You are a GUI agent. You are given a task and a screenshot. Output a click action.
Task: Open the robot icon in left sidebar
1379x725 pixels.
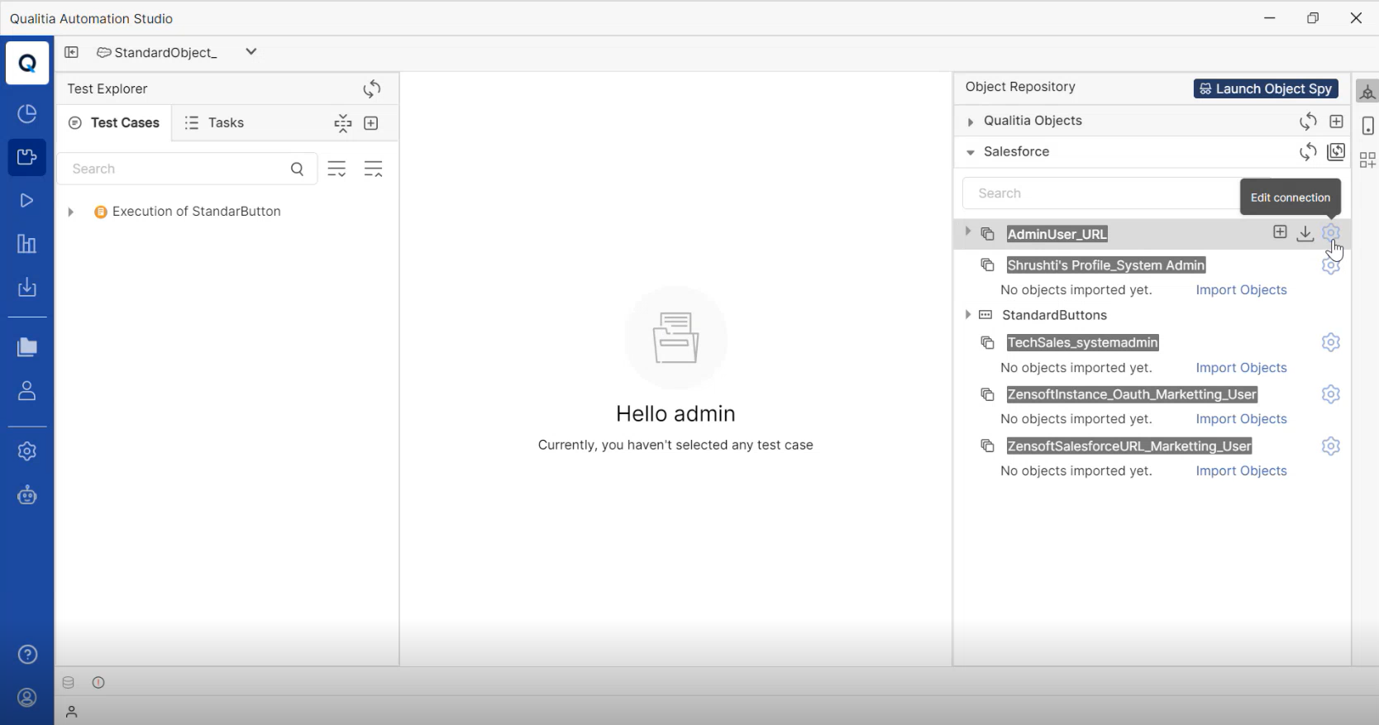point(26,495)
